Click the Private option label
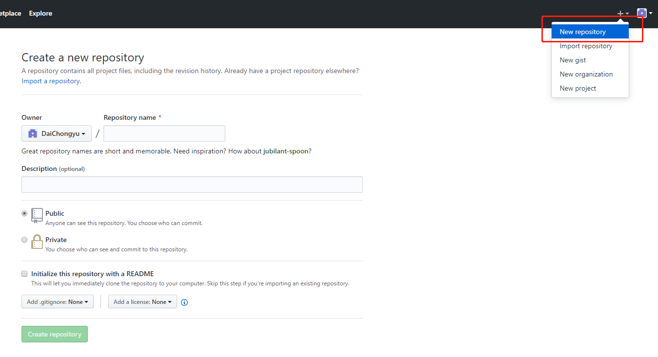Image resolution: width=658 pixels, height=357 pixels. 56,240
